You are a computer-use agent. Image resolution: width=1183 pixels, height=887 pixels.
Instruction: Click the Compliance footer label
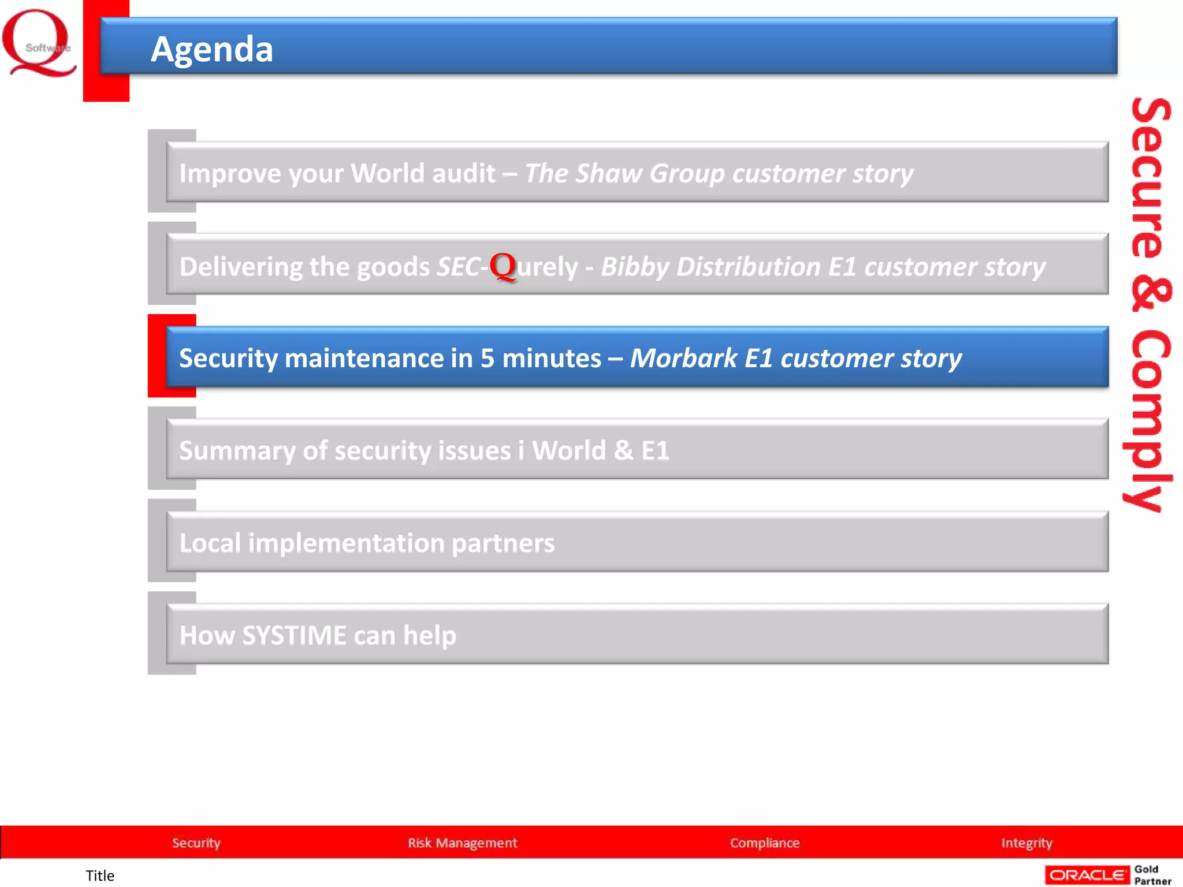(x=765, y=843)
